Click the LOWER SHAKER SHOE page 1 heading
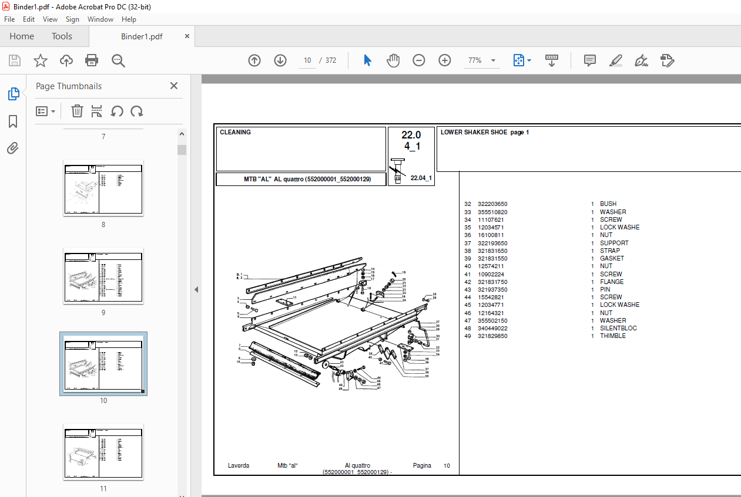This screenshot has width=741, height=497. (485, 133)
